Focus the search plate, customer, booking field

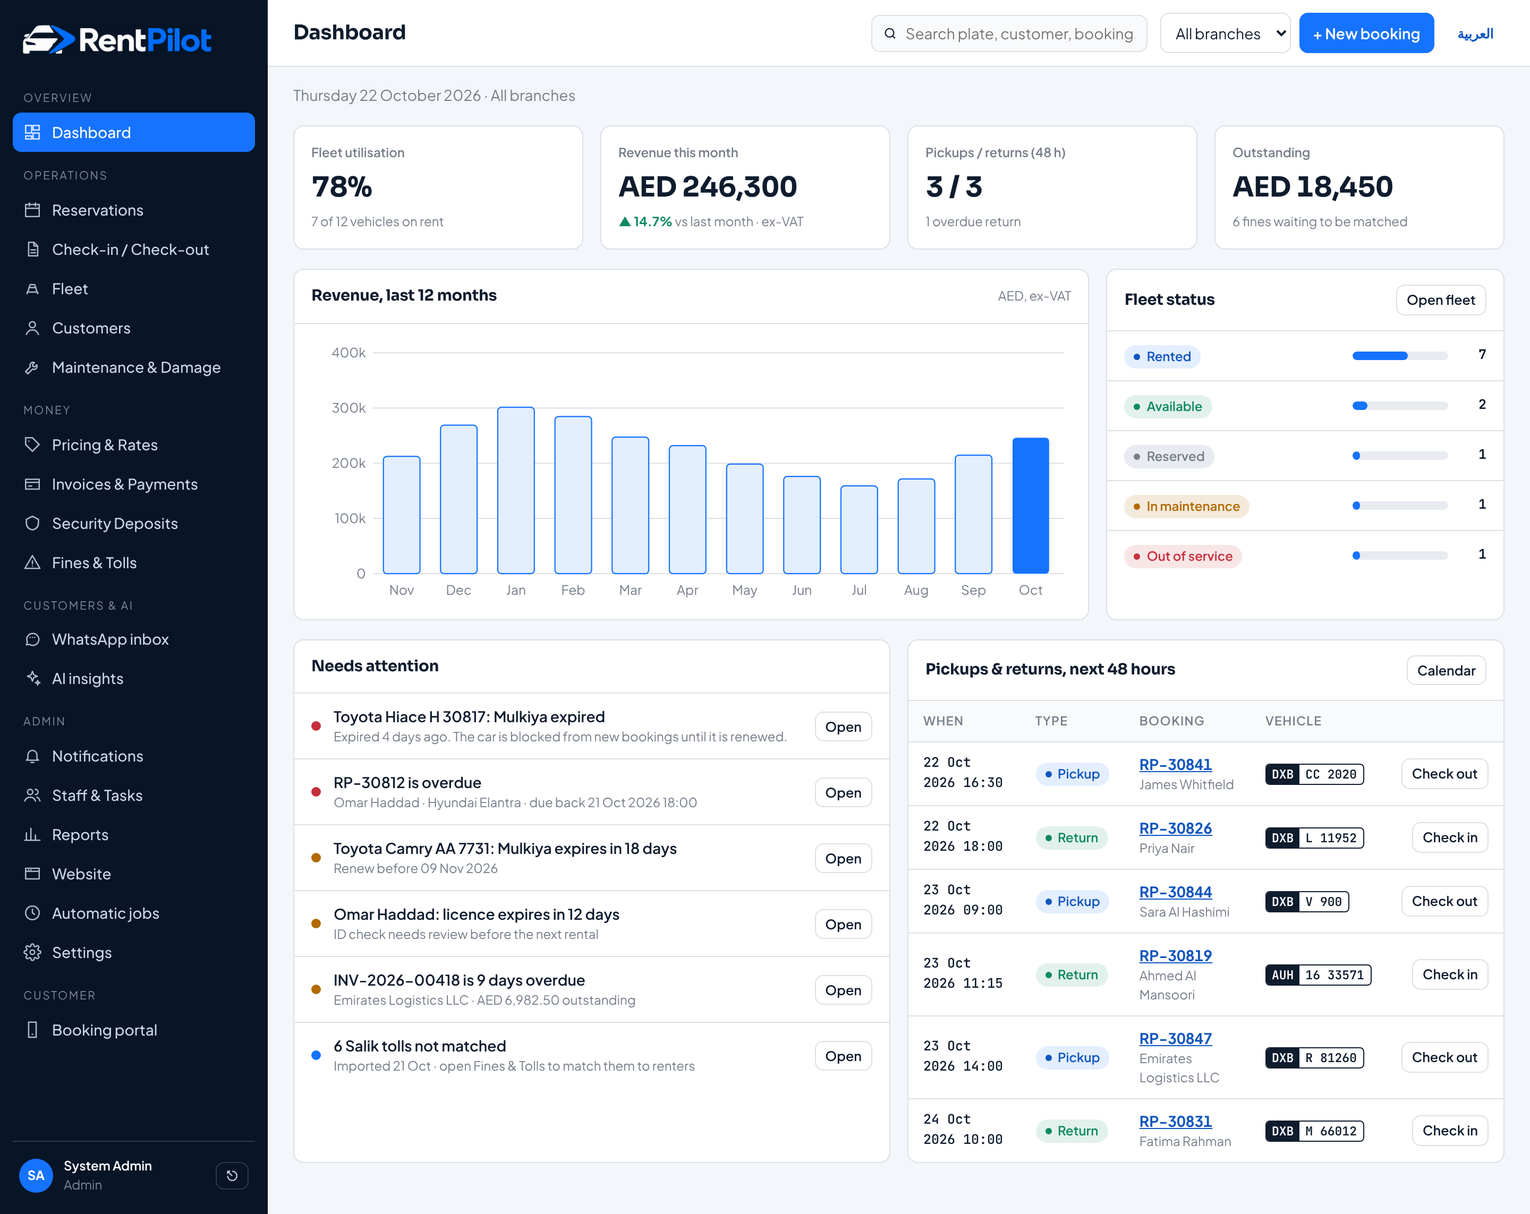1009,33
